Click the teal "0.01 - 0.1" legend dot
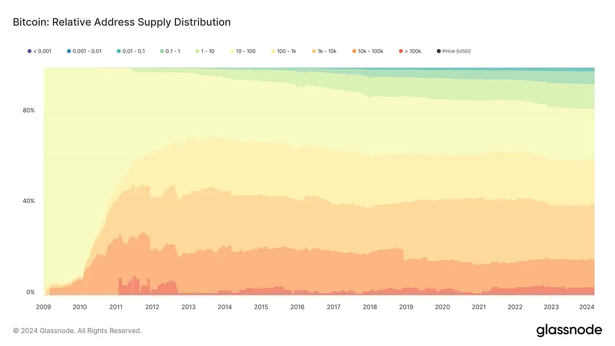 119,51
